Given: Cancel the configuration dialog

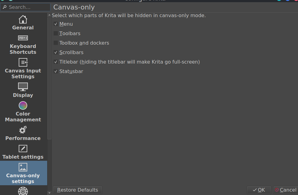Looking at the screenshot, I should point(285,190).
